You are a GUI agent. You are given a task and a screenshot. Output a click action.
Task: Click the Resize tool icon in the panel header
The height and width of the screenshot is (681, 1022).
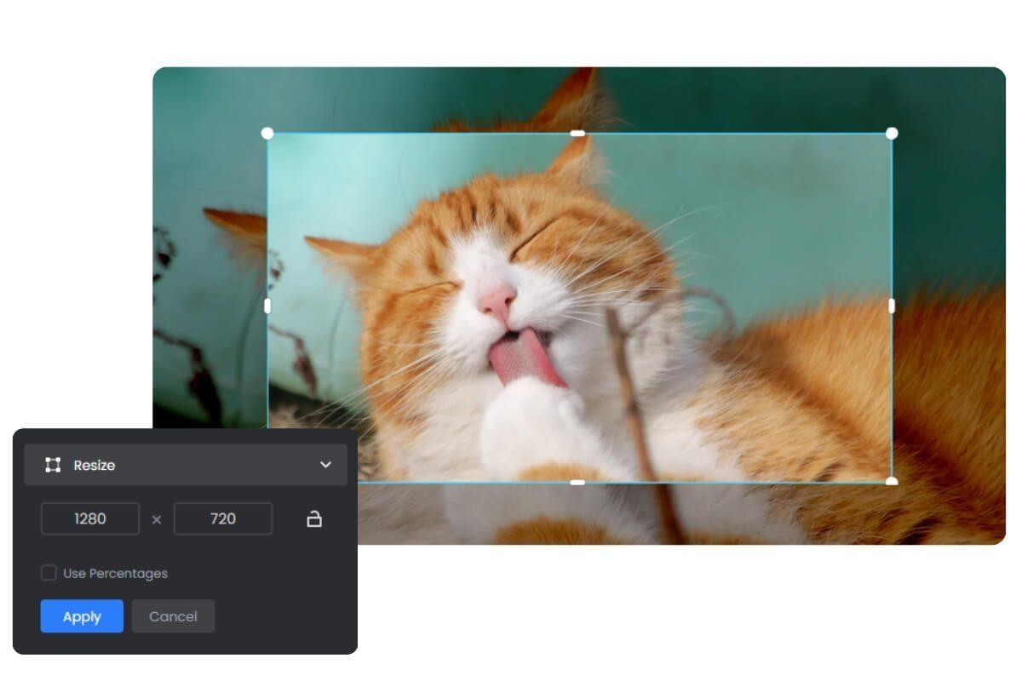(x=52, y=465)
